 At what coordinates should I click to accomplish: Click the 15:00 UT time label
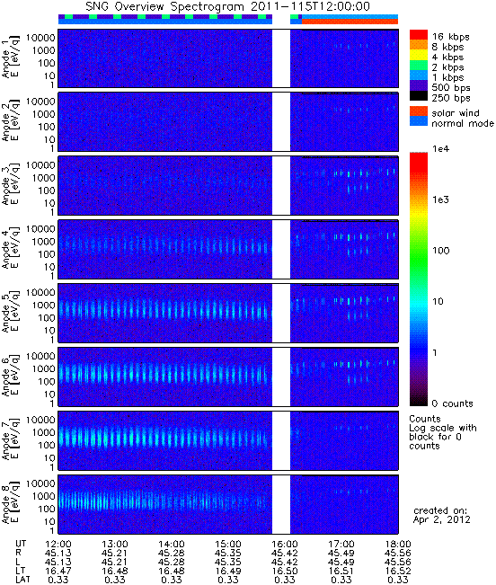(x=228, y=544)
